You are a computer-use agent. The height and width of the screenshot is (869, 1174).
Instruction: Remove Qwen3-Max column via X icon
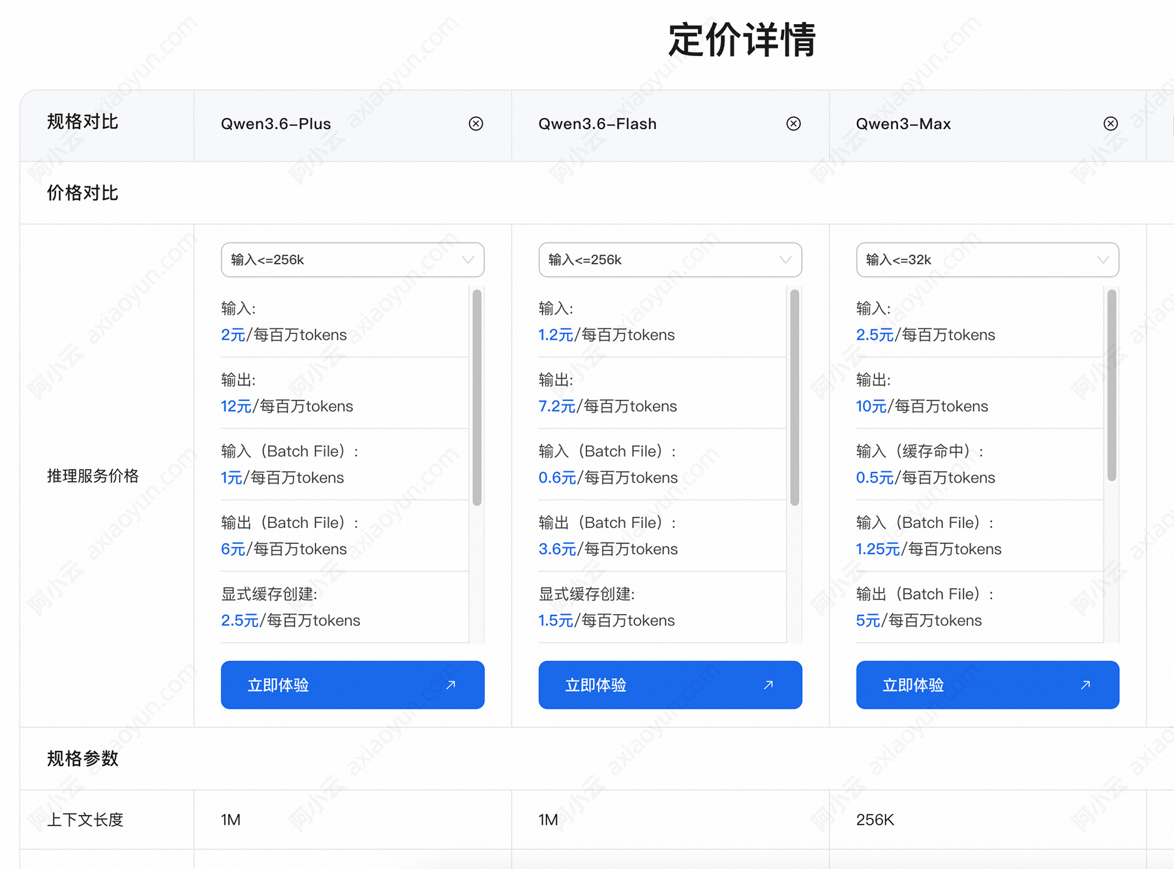[1111, 124]
